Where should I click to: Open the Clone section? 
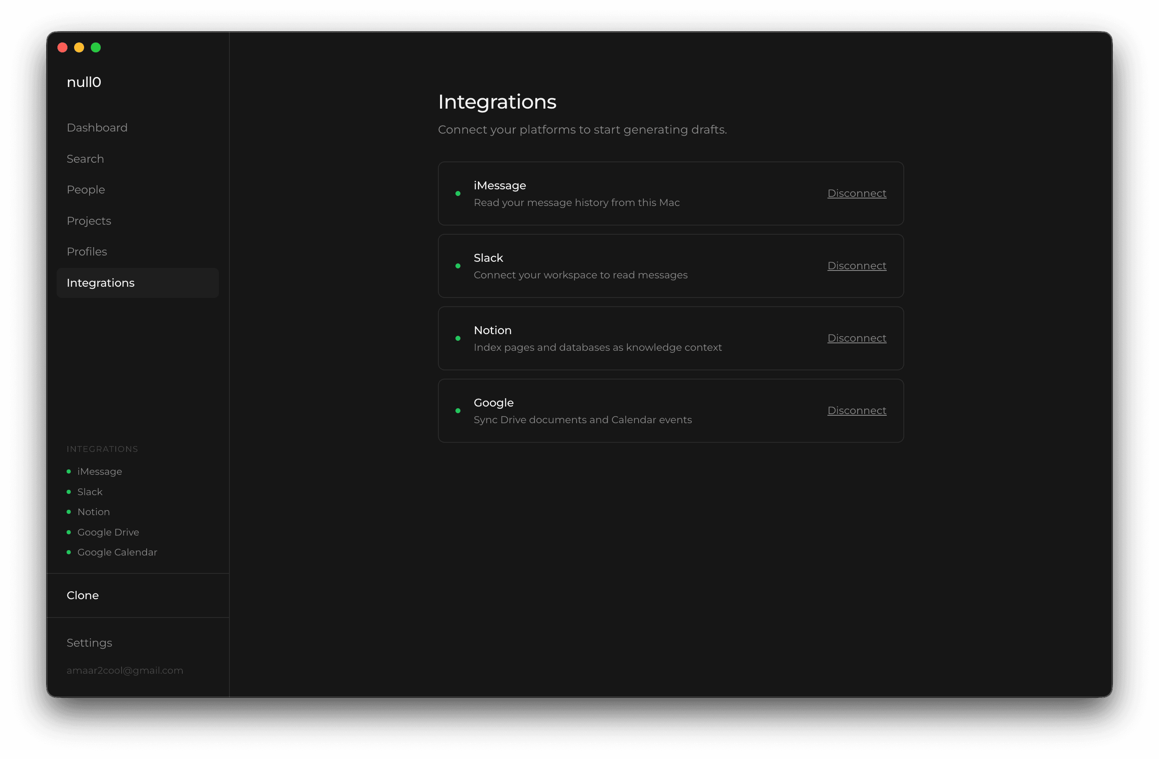pos(82,595)
